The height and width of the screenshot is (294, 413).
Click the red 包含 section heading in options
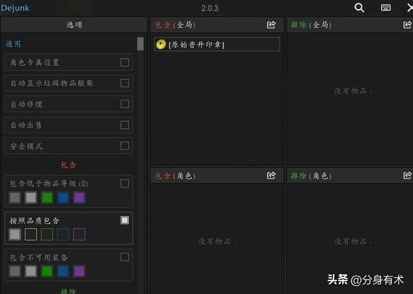pos(68,165)
